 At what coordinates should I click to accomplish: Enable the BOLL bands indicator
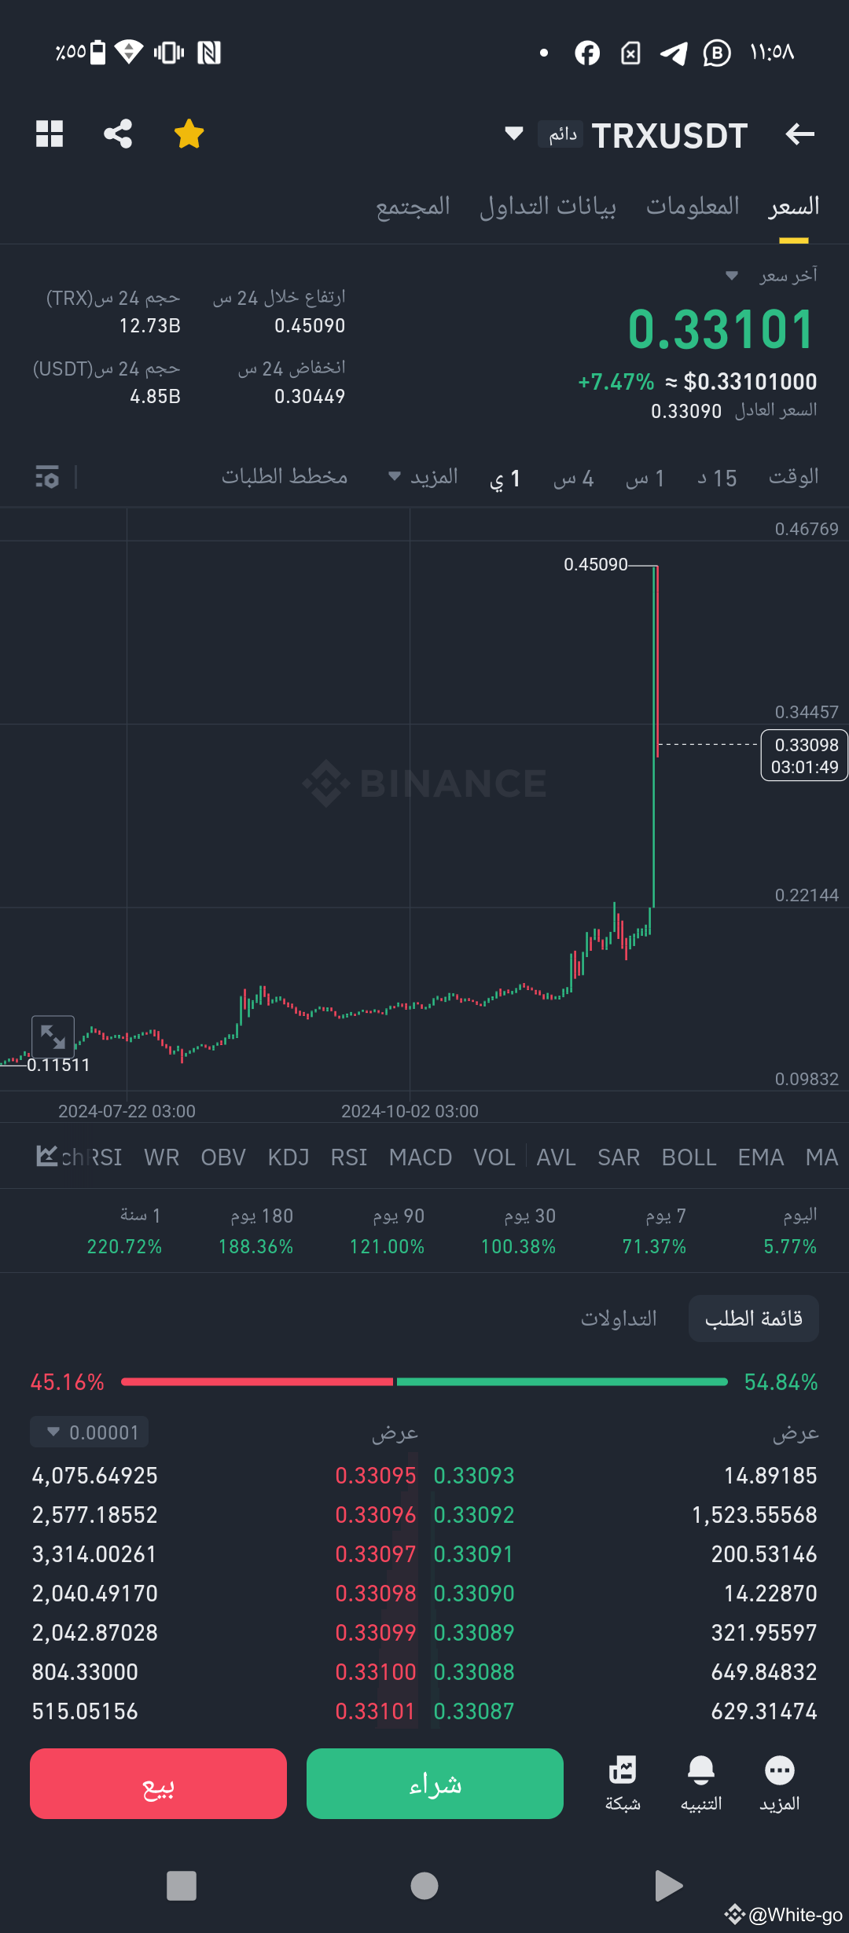pyautogui.click(x=689, y=1157)
